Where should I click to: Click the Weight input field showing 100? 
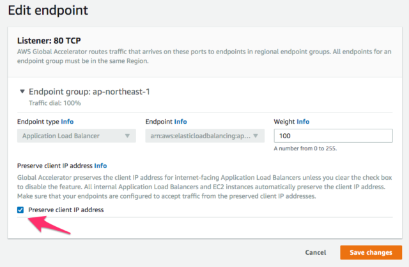pos(332,136)
